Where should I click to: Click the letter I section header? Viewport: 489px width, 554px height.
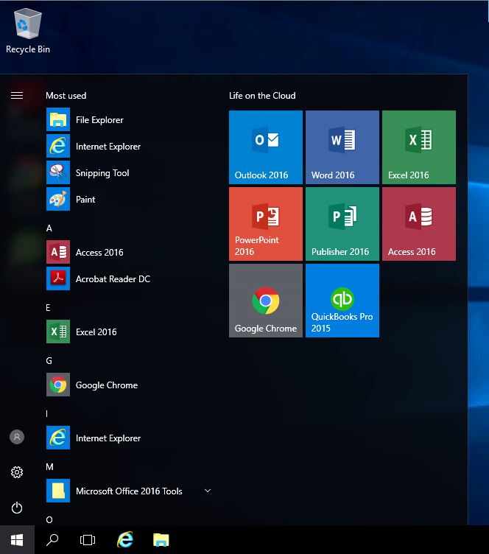[x=46, y=414]
